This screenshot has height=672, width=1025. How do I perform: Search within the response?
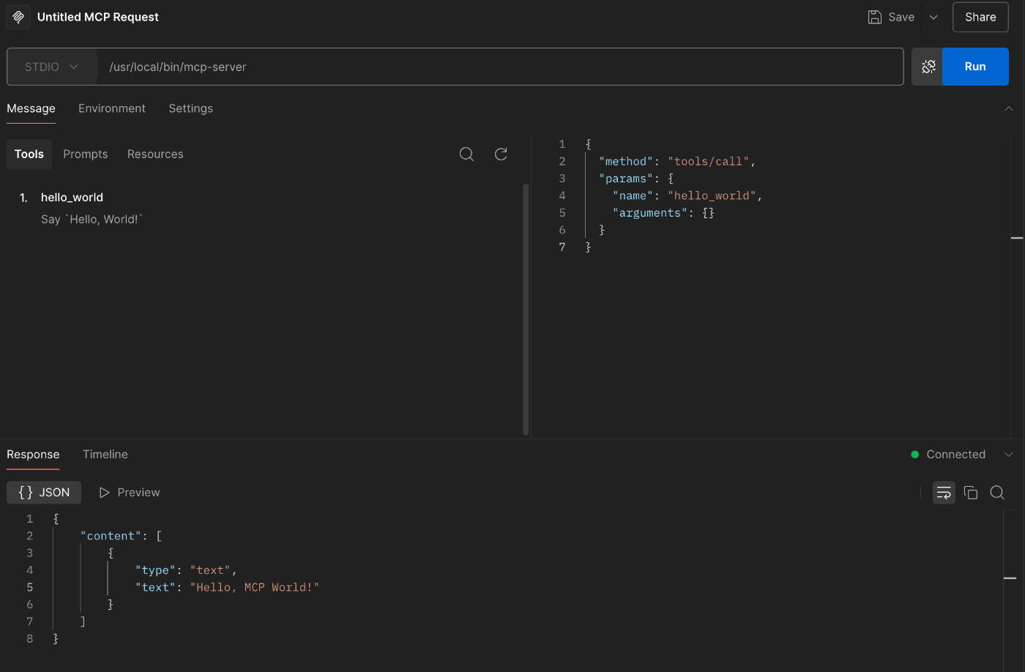click(x=997, y=493)
